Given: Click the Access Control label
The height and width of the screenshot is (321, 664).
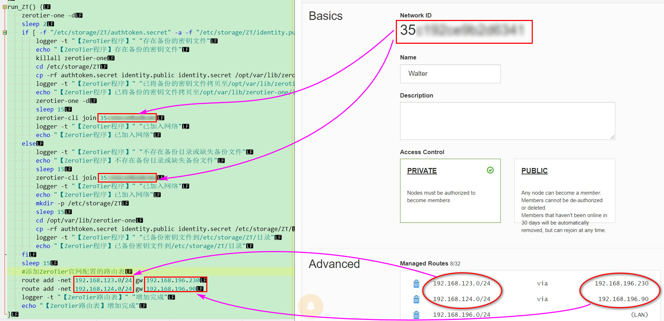Looking at the screenshot, I should [x=422, y=152].
